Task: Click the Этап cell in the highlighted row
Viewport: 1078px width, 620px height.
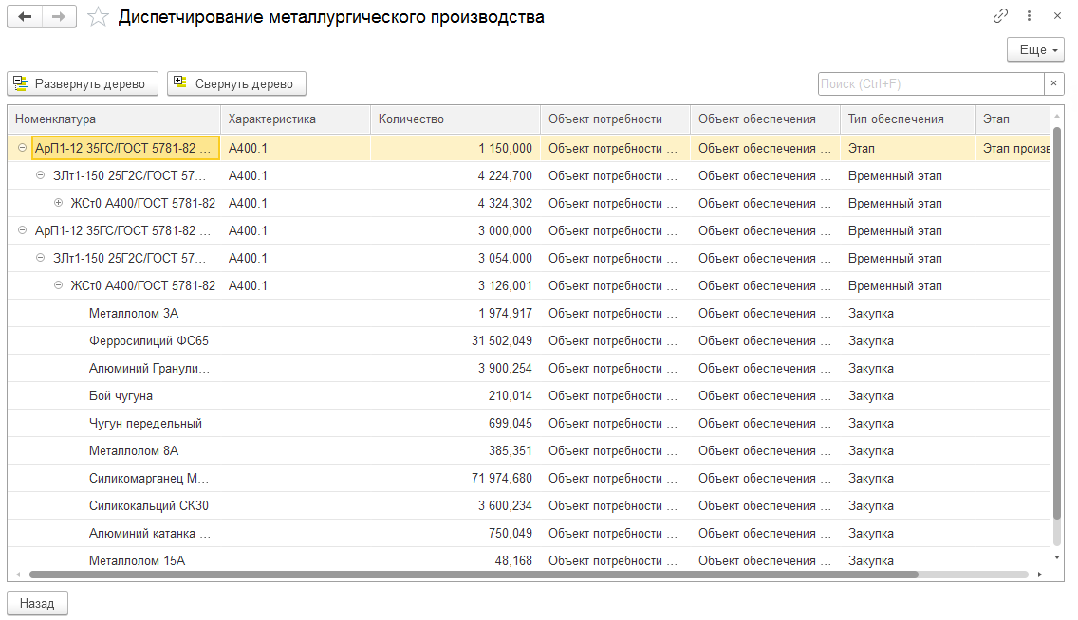Action: coord(907,148)
